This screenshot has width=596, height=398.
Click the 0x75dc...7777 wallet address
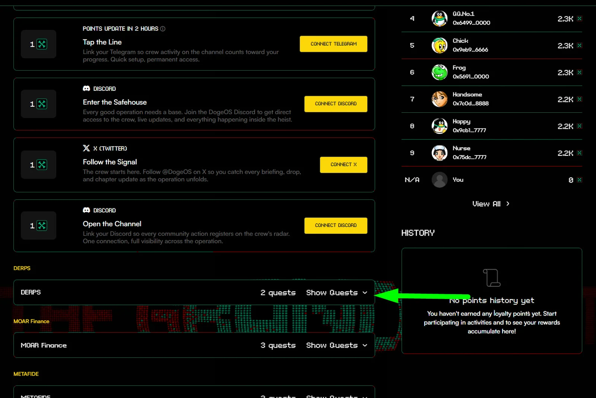click(x=469, y=157)
